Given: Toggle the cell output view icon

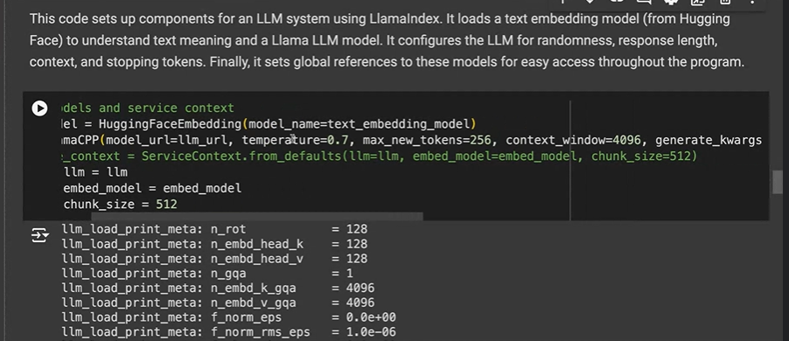Looking at the screenshot, I should pos(39,235).
